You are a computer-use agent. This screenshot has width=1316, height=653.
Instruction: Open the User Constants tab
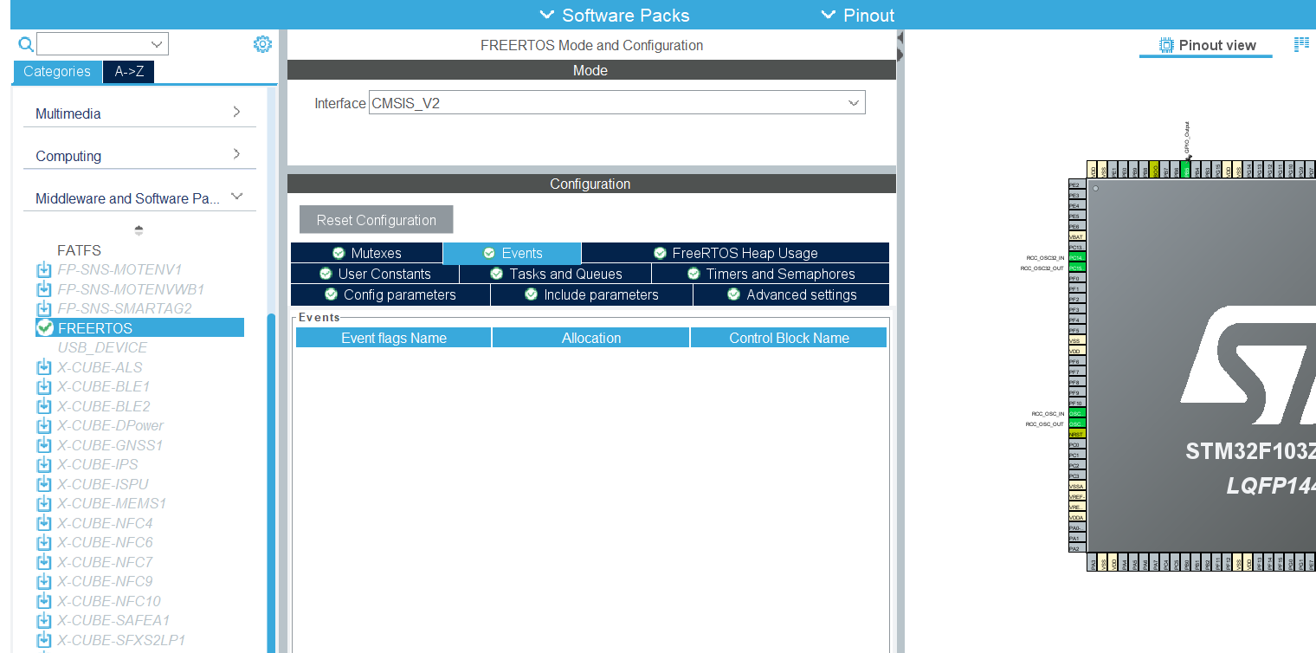(x=375, y=274)
